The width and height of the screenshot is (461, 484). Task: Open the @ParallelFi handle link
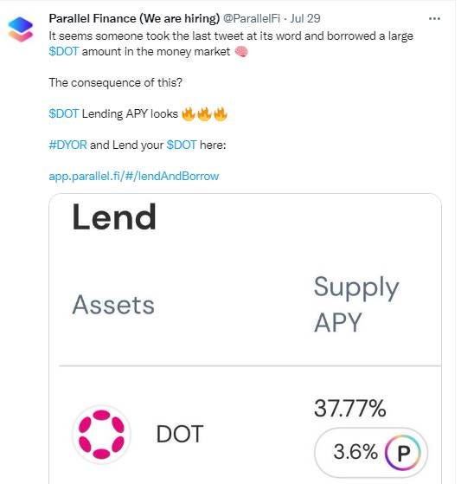tap(252, 18)
